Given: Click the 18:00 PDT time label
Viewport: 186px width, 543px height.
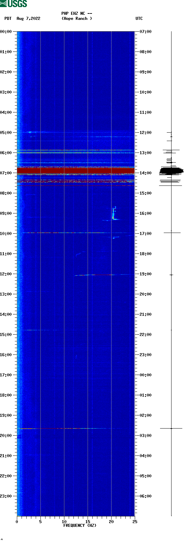Looking at the screenshot, I should pyautogui.click(x=6, y=395).
